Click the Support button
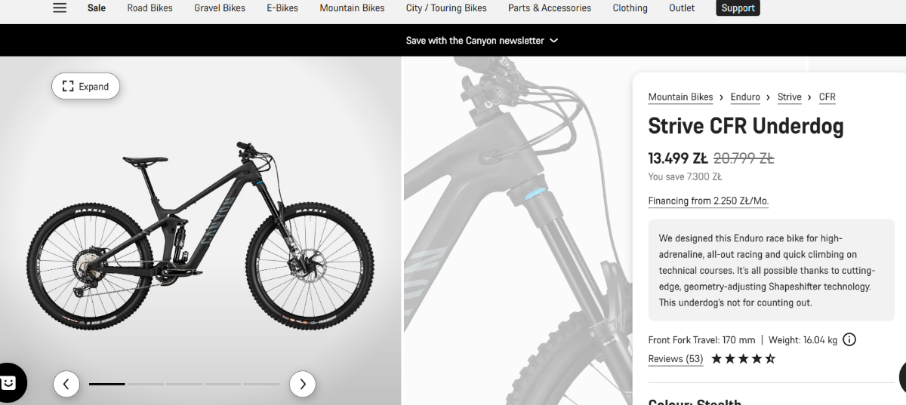 tap(738, 8)
